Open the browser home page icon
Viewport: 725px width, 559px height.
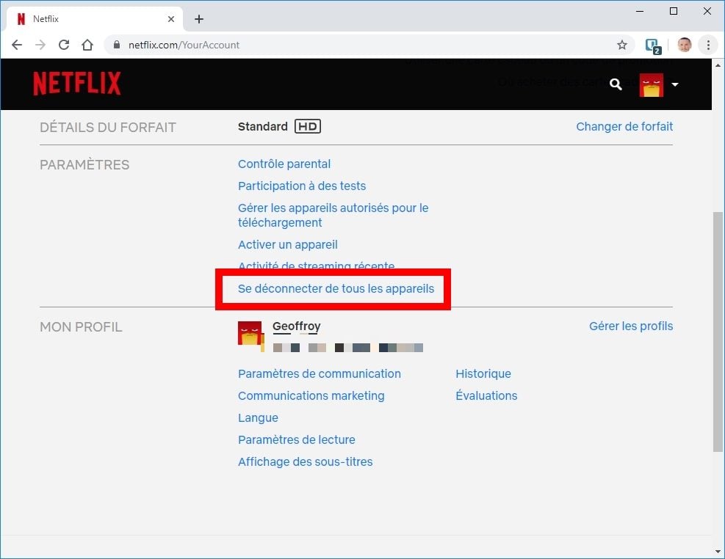pos(87,45)
